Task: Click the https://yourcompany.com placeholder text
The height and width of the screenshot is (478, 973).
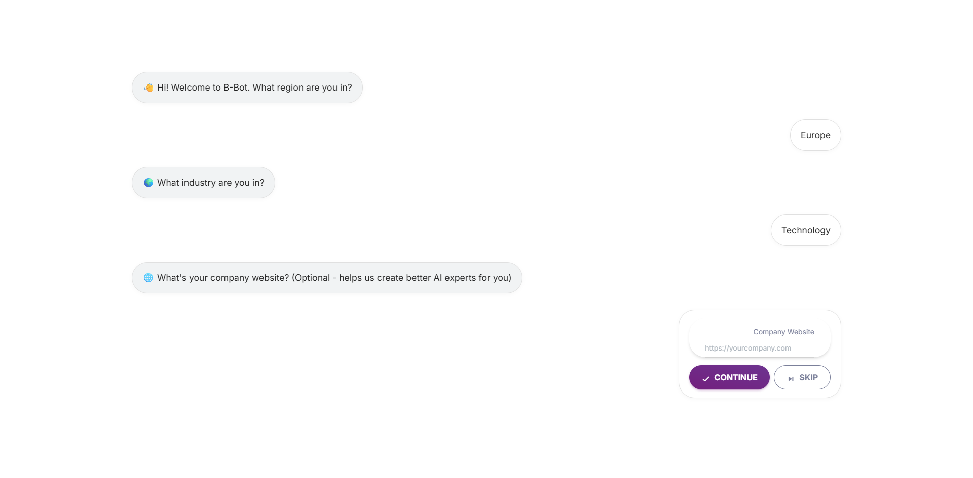Action: point(747,348)
